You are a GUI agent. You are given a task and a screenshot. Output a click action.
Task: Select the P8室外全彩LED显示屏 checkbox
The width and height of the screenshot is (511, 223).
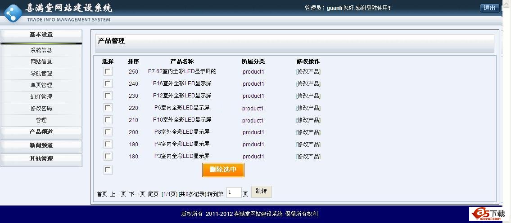[108, 132]
